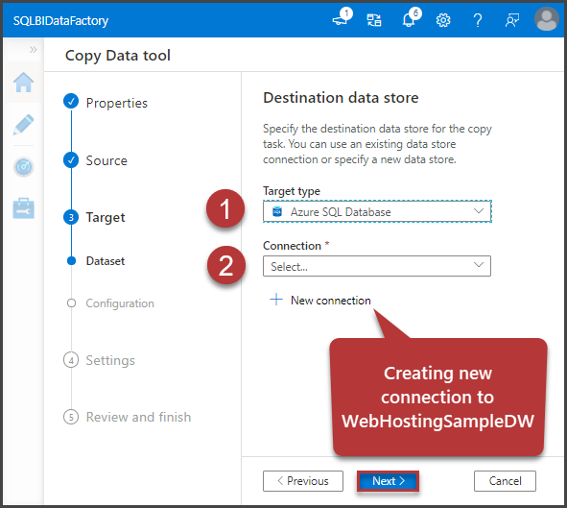Open the Author pencil icon
Viewport: 567px width, 508px height.
pos(23,125)
